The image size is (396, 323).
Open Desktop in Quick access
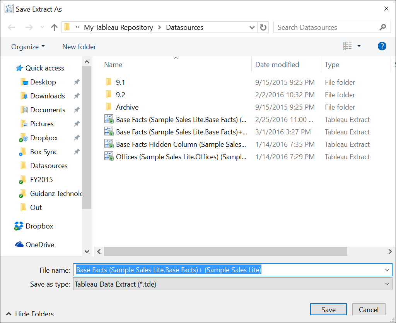pyautogui.click(x=38, y=82)
